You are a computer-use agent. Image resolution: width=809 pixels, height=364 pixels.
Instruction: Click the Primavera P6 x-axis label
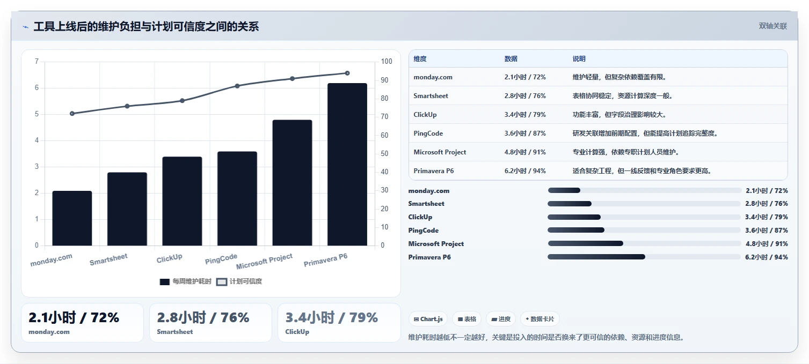[x=326, y=260]
